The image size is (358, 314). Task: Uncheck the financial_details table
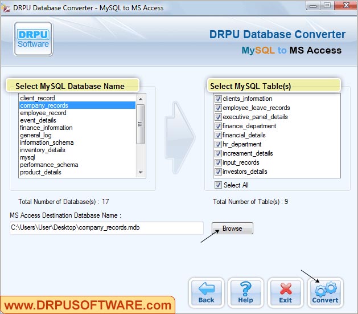pos(218,135)
